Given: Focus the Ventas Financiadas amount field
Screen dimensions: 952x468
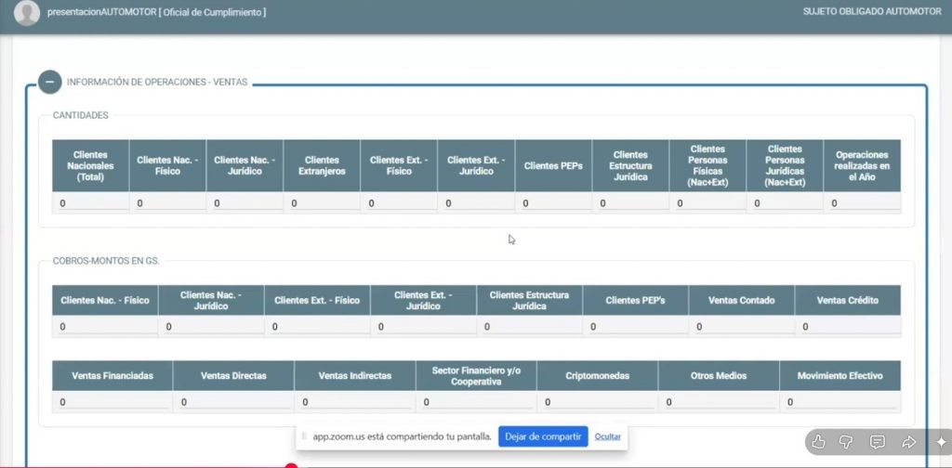Looking at the screenshot, I should (x=112, y=402).
